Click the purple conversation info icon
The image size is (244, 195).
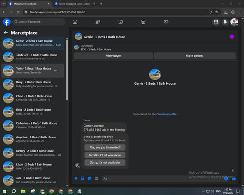click(x=232, y=37)
